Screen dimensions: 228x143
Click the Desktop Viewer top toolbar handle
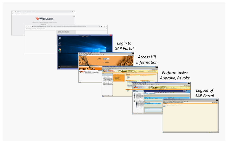tap(85, 36)
